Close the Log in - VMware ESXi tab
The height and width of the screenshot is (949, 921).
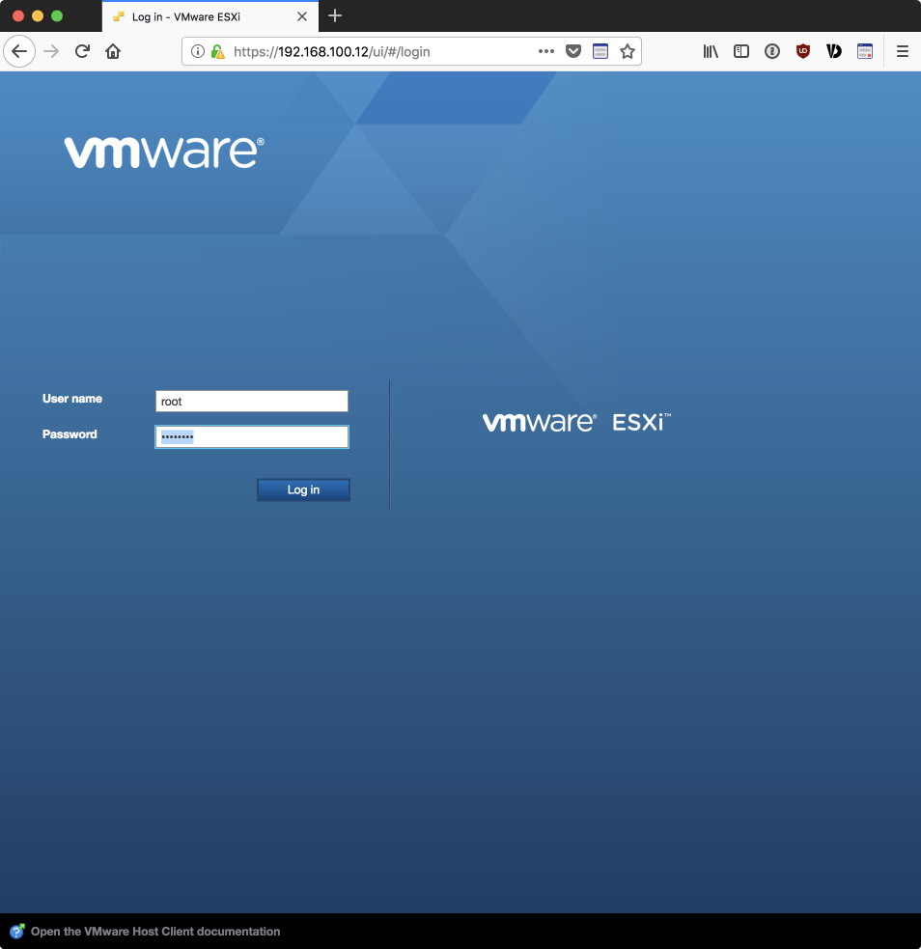click(x=302, y=17)
